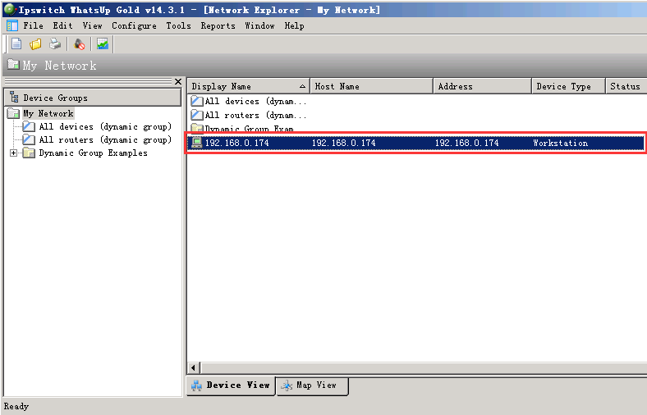Click All devices icon in device list
The width and height of the screenshot is (647, 415).
(197, 101)
